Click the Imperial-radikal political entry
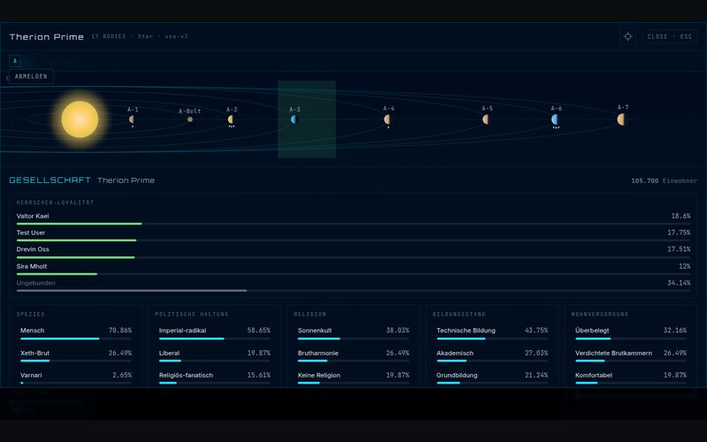Image resolution: width=707 pixels, height=442 pixels. [x=215, y=333]
